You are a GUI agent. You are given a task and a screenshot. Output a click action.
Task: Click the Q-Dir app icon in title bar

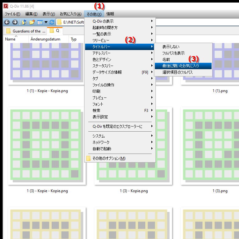click(x=6, y=6)
